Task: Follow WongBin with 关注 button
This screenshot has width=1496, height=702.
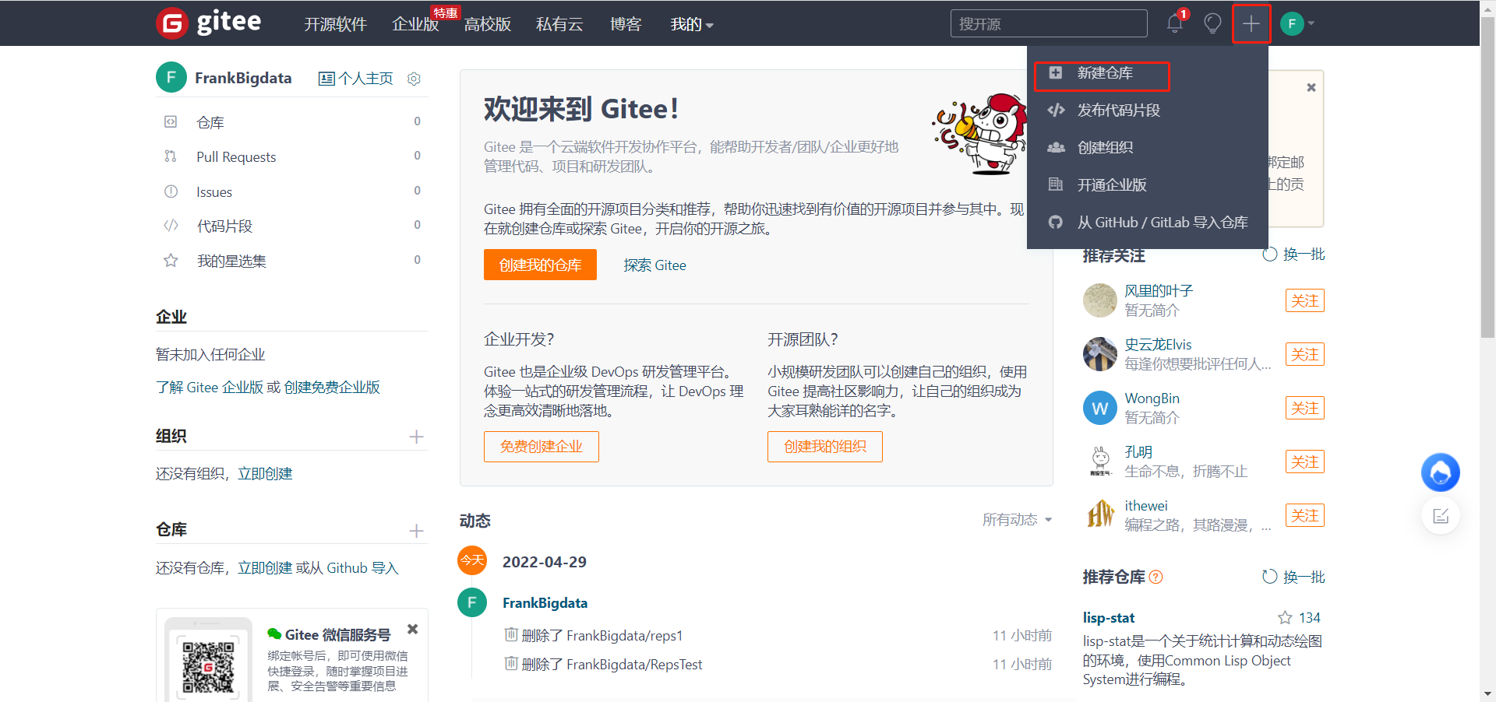Action: pos(1305,408)
